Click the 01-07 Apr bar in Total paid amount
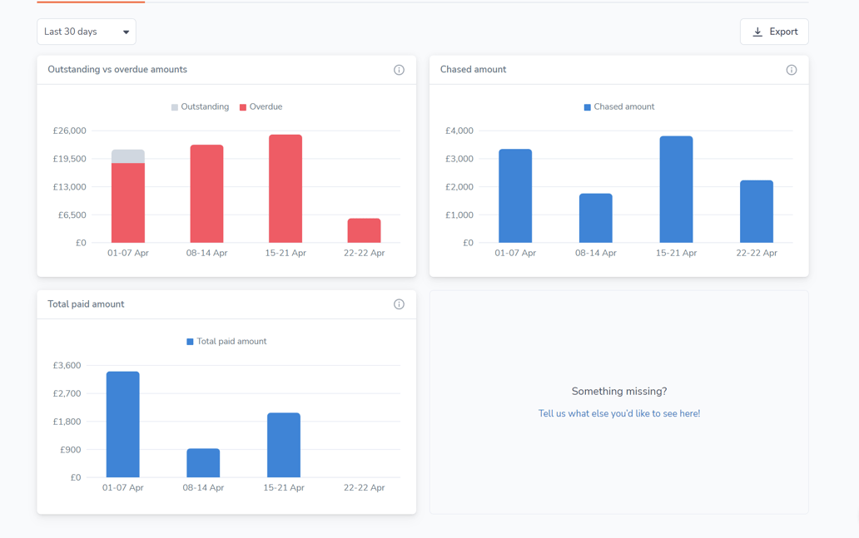This screenshot has height=538, width=859. click(122, 424)
